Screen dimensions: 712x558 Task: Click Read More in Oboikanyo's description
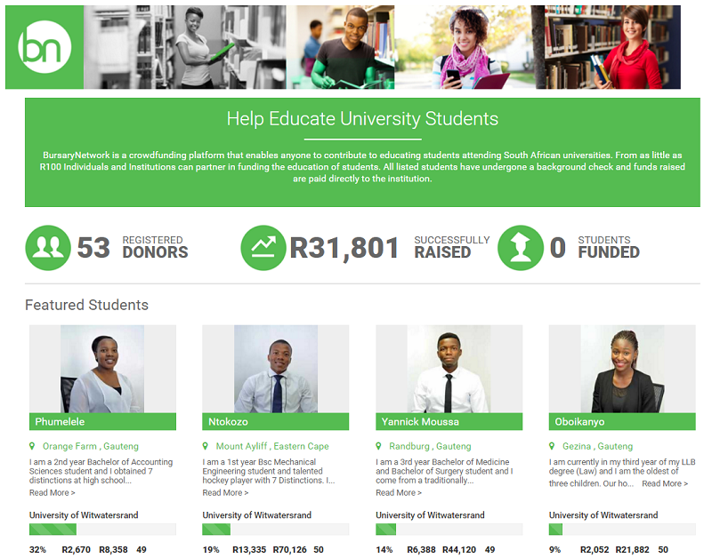point(665,483)
